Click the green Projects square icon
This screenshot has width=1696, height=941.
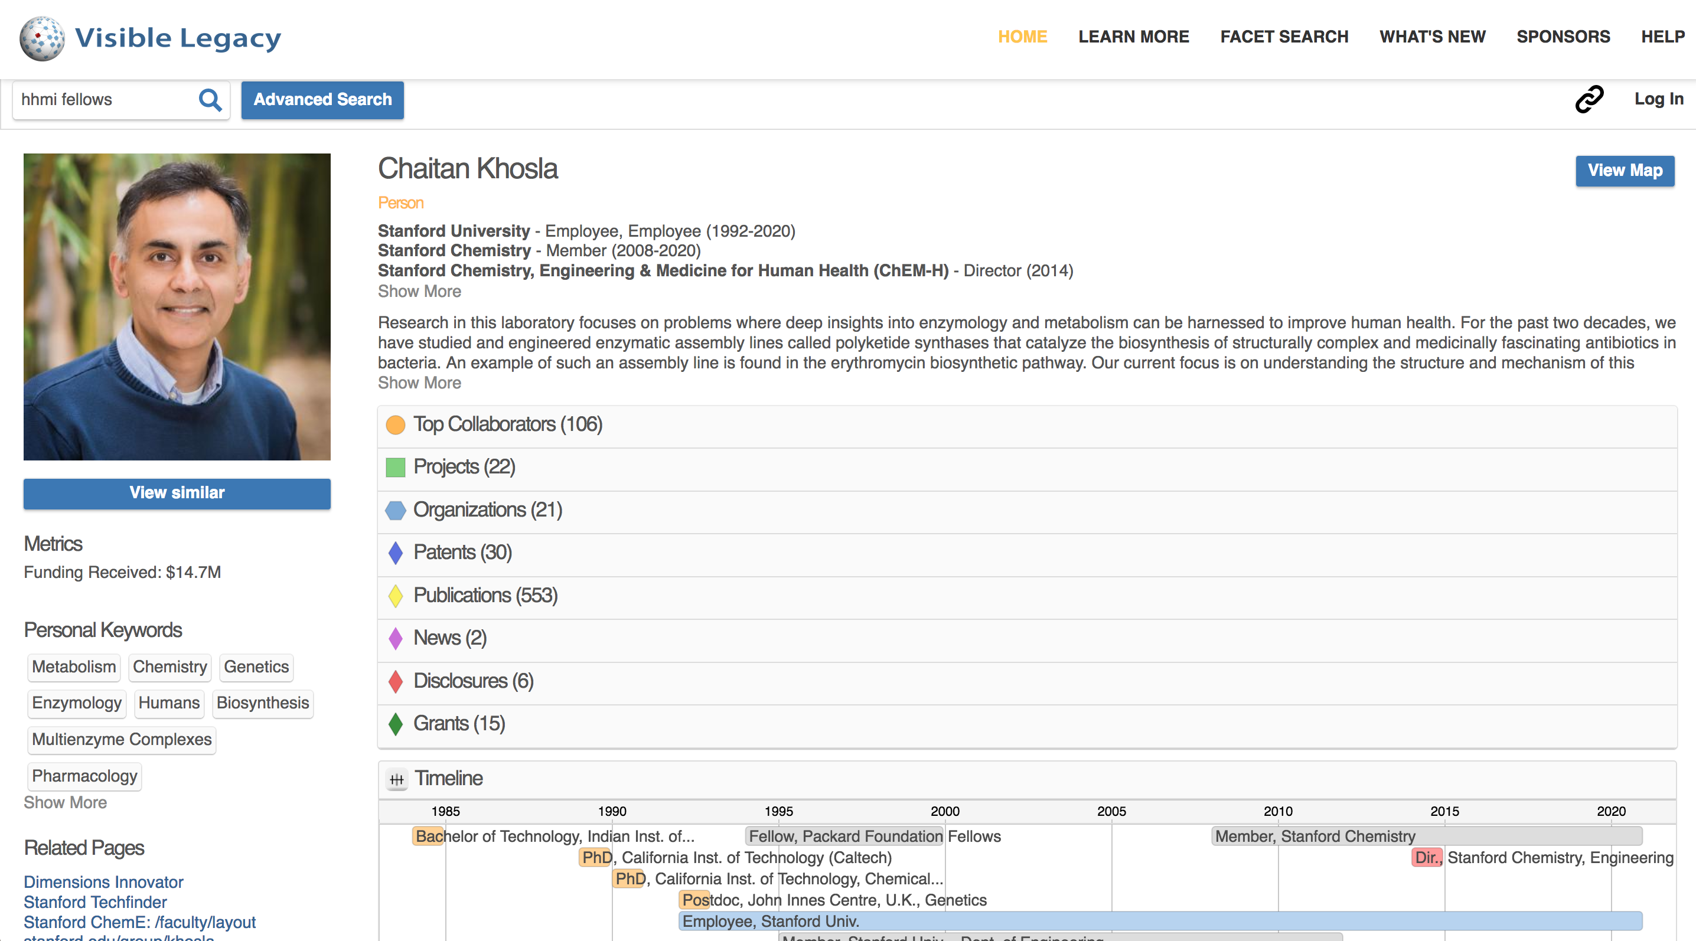click(395, 468)
